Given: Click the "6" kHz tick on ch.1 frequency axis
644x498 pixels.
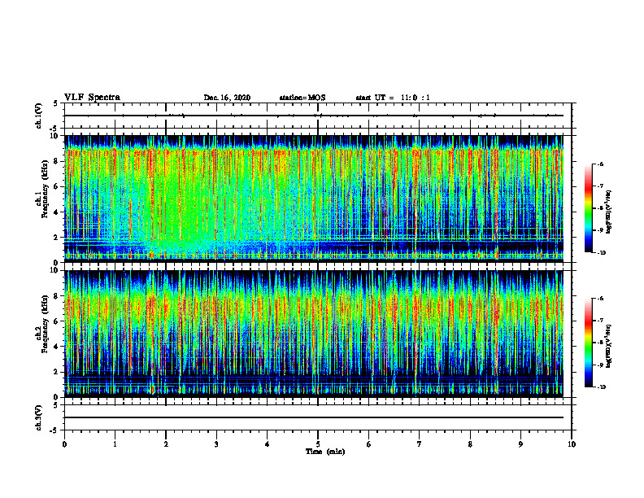Looking at the screenshot, I should click(57, 186).
